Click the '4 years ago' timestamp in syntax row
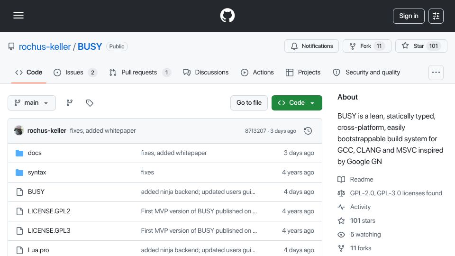Viewport: 455px width, 256px height. [298, 173]
